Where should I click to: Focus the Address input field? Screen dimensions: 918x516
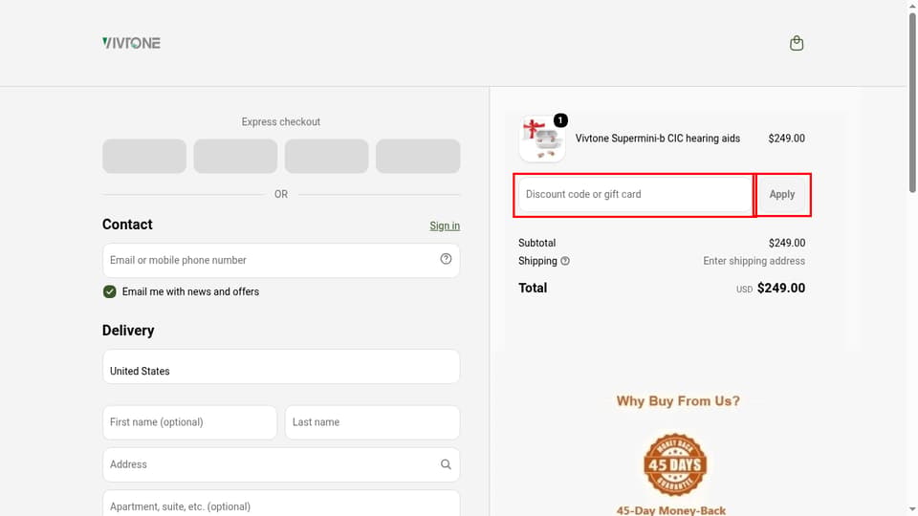[281, 464]
